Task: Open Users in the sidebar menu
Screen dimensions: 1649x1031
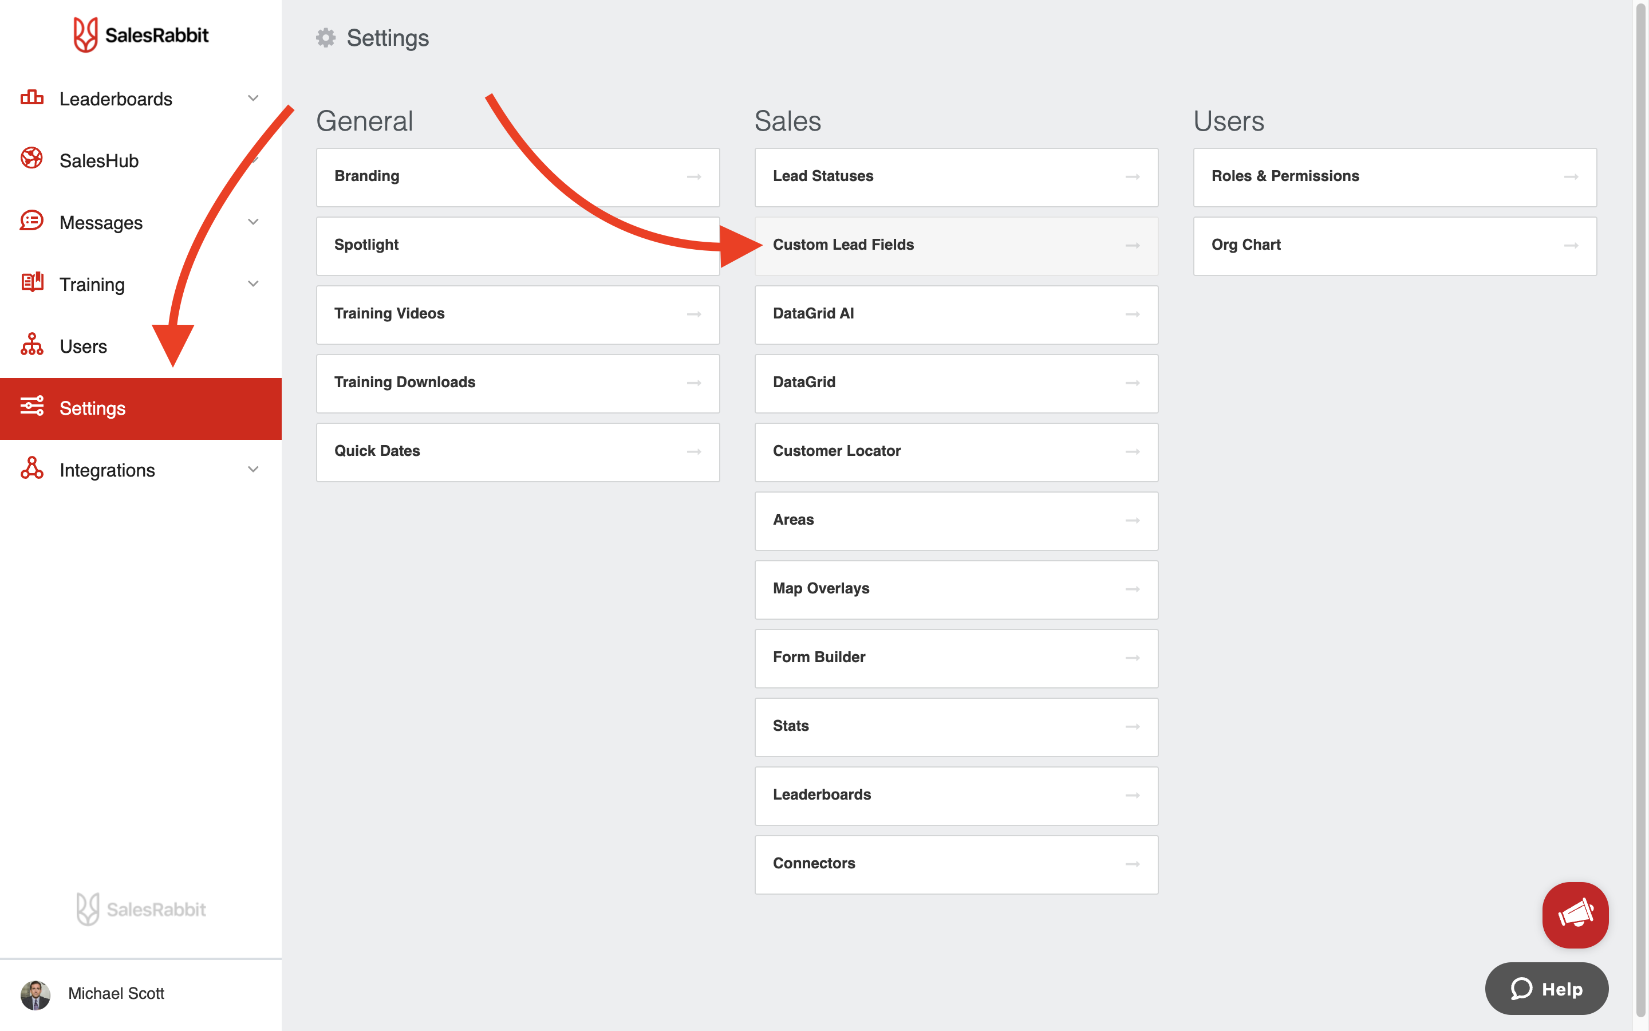Action: point(140,347)
